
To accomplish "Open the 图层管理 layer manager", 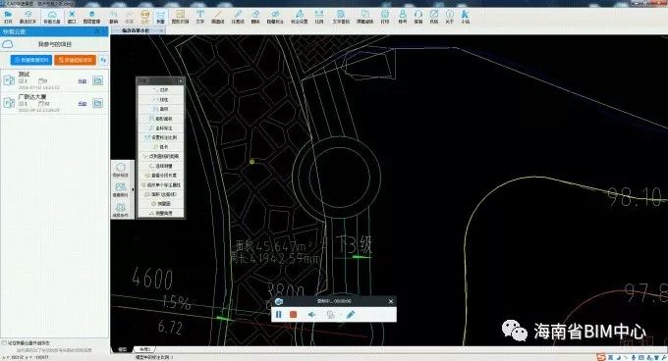I will pyautogui.click(x=91, y=17).
